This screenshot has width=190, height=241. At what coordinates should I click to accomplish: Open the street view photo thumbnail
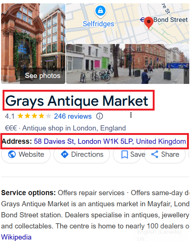(128, 64)
